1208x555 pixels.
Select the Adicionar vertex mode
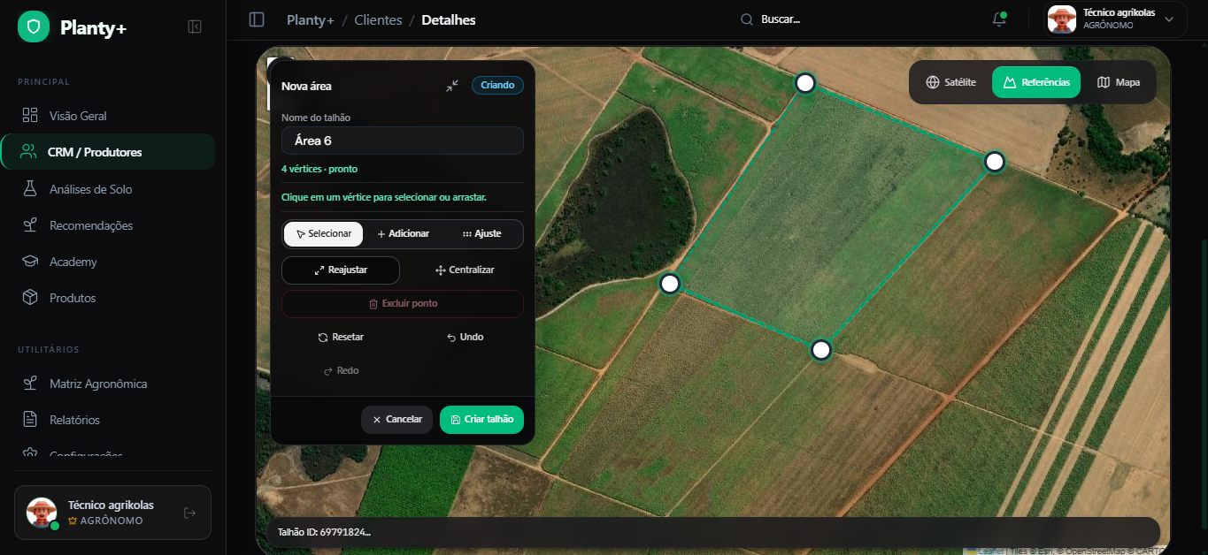[403, 234]
